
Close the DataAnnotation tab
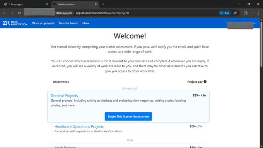tap(96, 4)
